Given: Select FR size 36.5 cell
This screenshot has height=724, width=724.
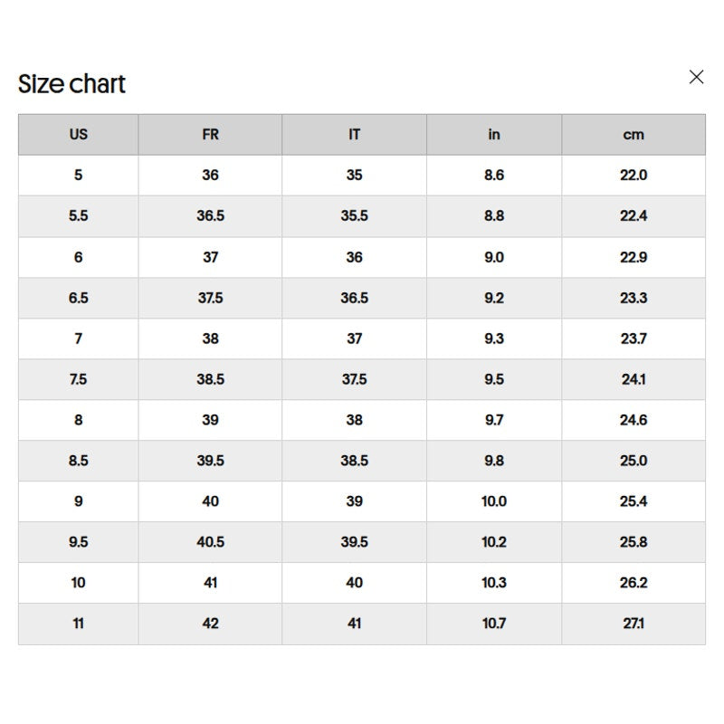Looking at the screenshot, I should point(210,215).
